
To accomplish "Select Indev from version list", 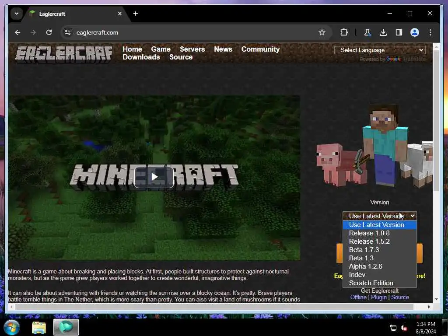I will point(379,275).
